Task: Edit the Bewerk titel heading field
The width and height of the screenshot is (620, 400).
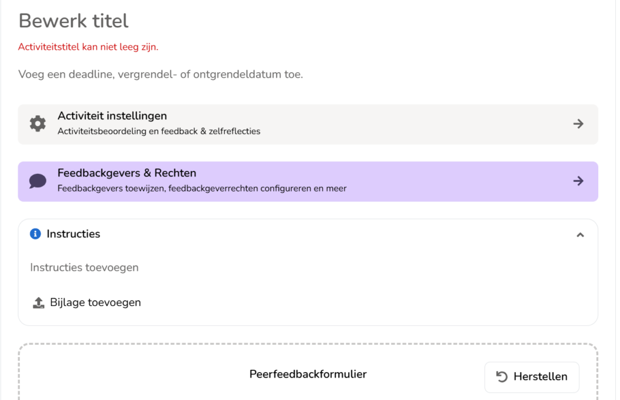Action: [73, 21]
